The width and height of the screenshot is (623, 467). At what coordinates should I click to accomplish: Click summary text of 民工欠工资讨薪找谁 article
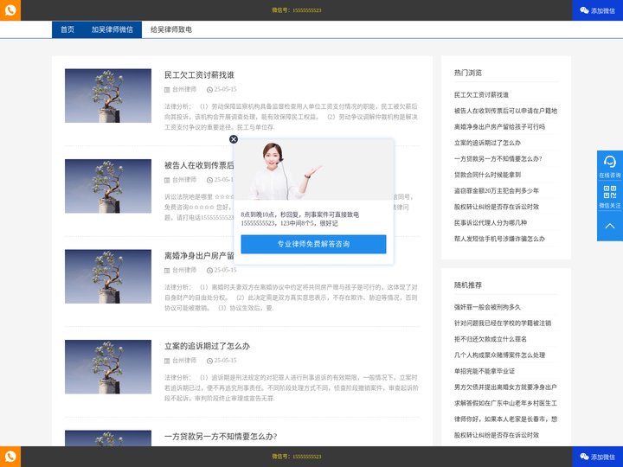click(292, 117)
